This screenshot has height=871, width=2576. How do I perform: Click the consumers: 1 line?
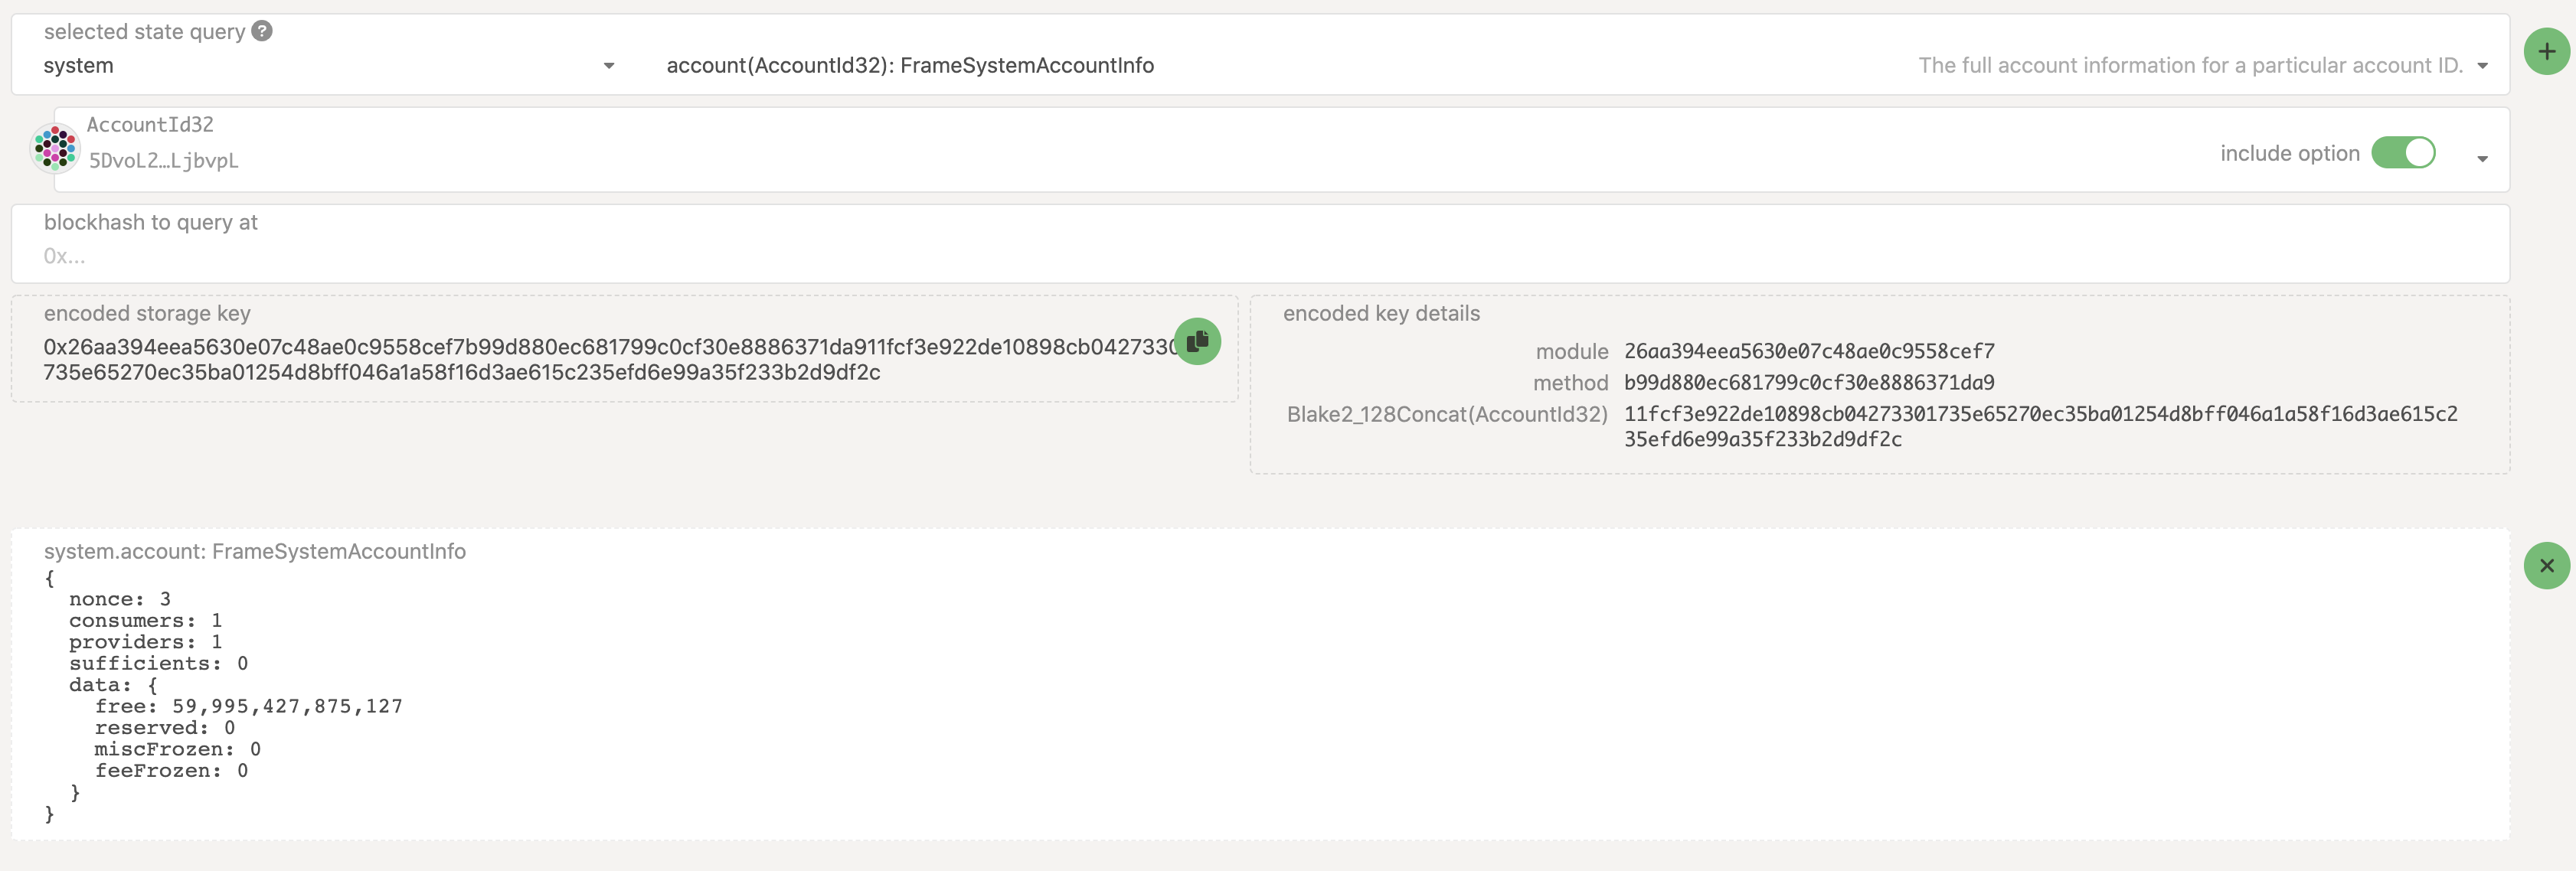(145, 621)
